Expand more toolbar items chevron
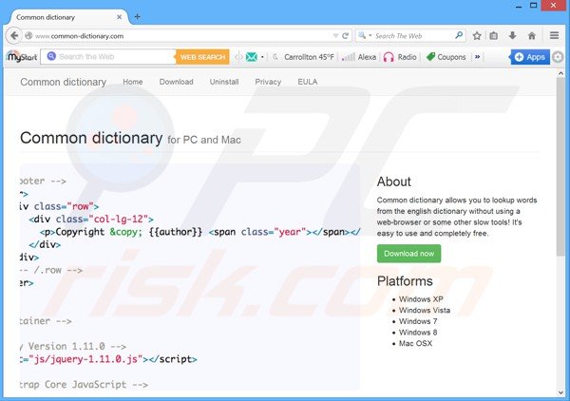This screenshot has height=401, width=570. coord(477,57)
